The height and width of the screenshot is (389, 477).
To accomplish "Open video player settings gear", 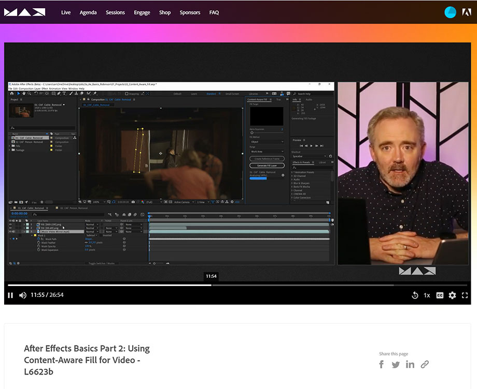I will [452, 295].
